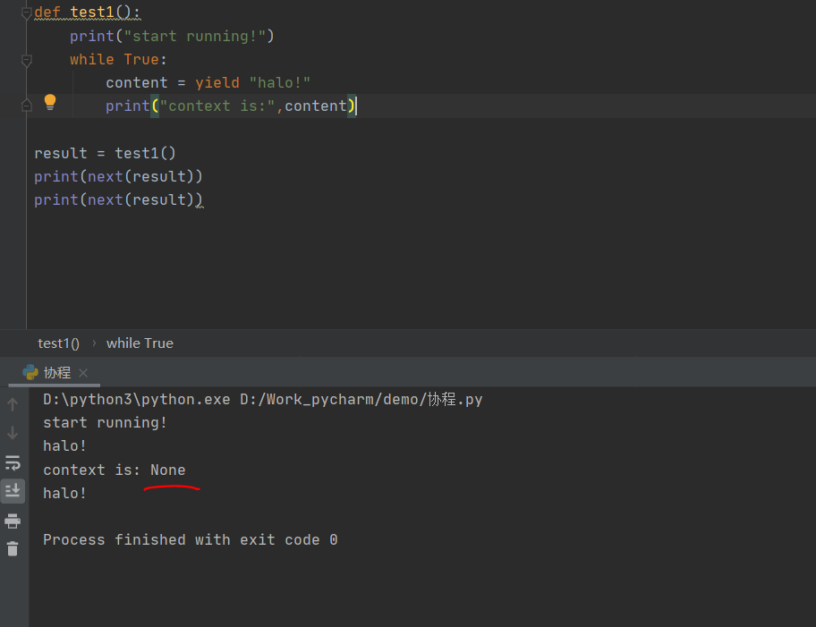Click the up arrow in the run panel

click(13, 404)
